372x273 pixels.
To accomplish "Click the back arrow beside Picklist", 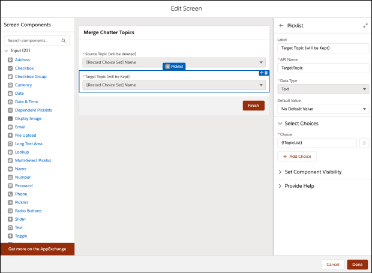I will coord(281,26).
